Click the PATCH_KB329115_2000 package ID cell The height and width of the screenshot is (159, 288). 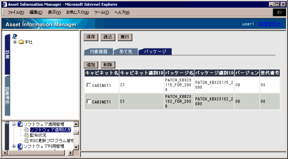pos(214,85)
